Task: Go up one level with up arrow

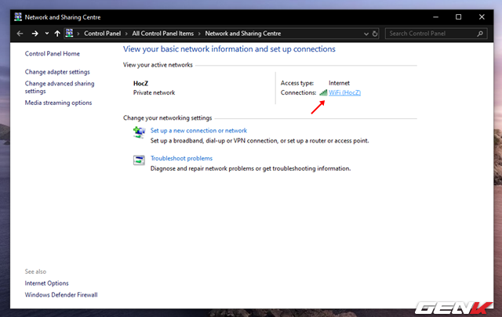Action: click(57, 34)
